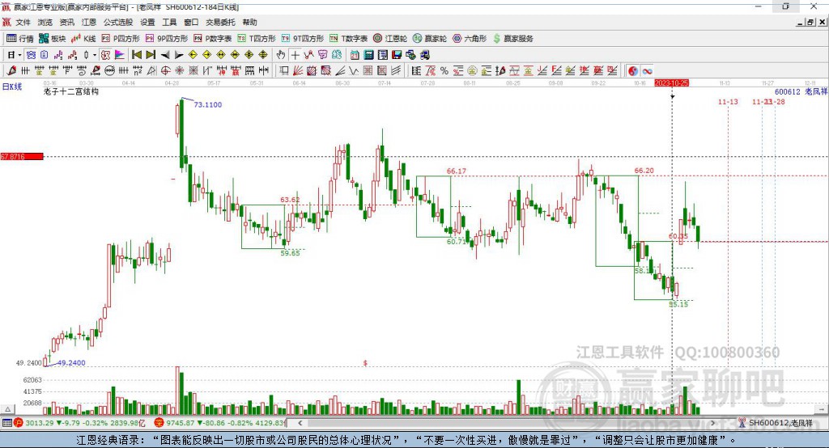The height and width of the screenshot is (448, 829).
Task: Select the red pencil drawing tool
Action: [x=11, y=71]
